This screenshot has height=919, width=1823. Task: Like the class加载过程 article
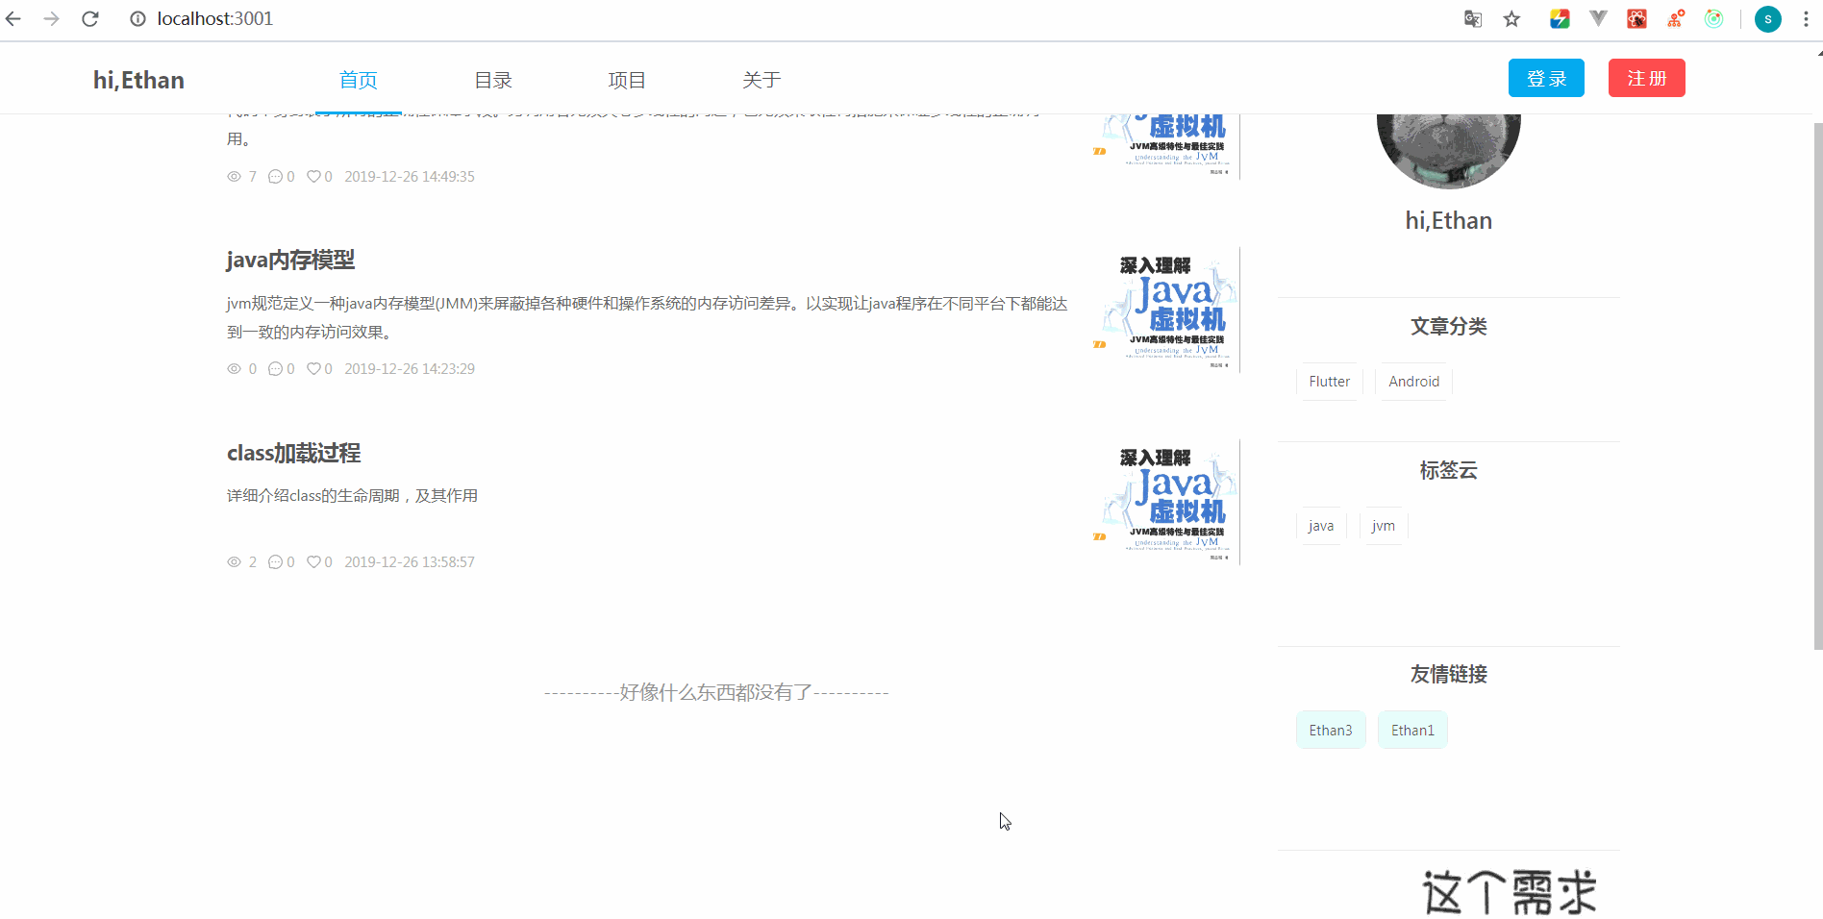tap(313, 562)
